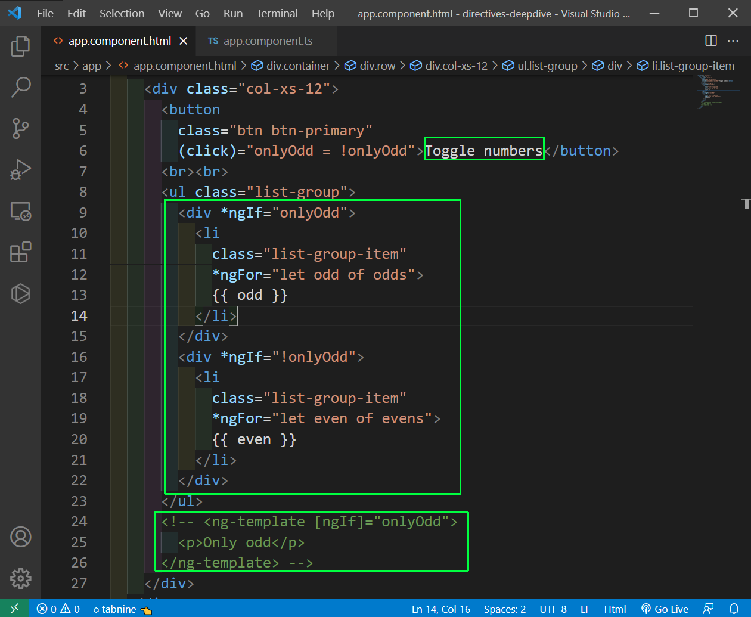Image resolution: width=751 pixels, height=617 pixels.
Task: Click the src breadcrumb segment
Action: tap(62, 66)
